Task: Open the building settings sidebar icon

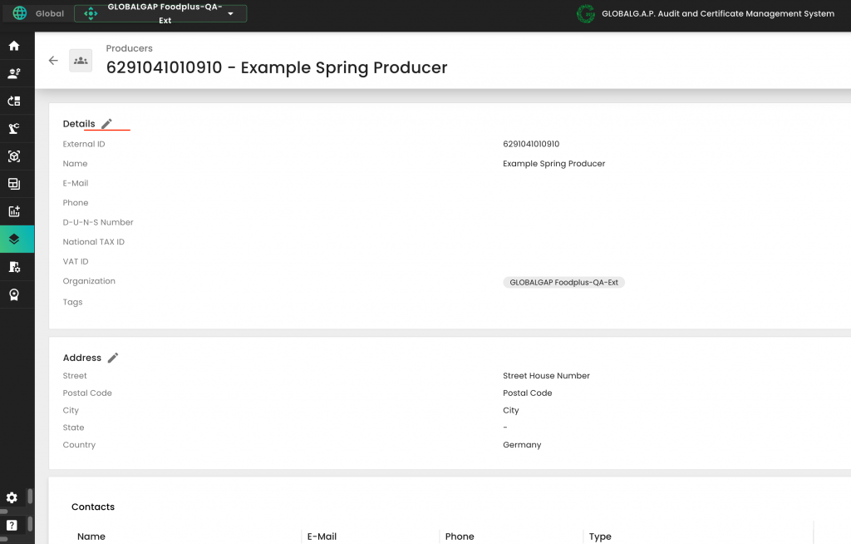Action: click(x=13, y=267)
